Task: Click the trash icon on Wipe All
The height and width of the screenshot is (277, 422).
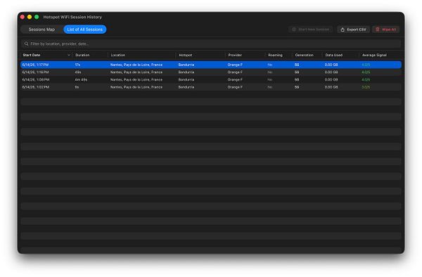Action: (378, 30)
